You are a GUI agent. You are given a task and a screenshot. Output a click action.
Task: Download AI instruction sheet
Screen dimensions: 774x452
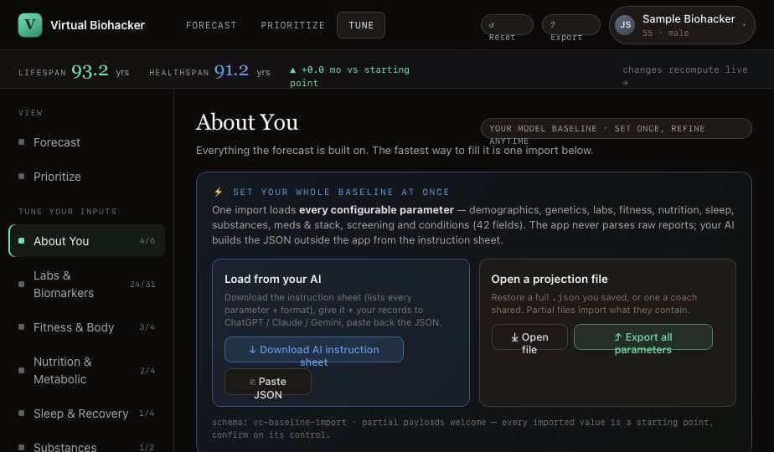(314, 350)
